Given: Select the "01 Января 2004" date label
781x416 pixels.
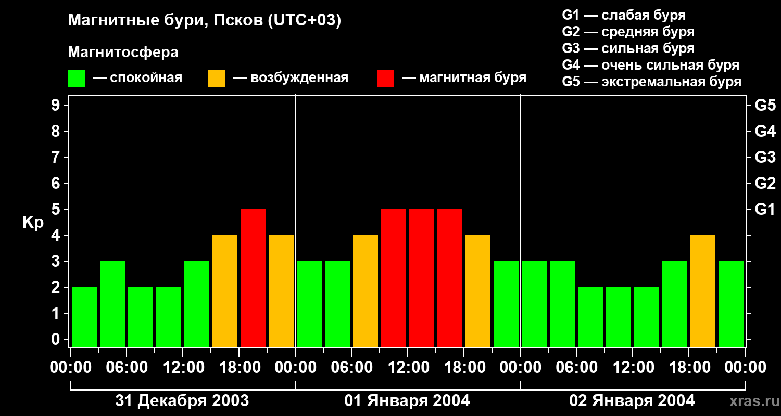Looking at the screenshot, I should (x=407, y=401).
